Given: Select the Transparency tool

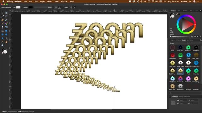Looking at the screenshot, I should [3, 27].
